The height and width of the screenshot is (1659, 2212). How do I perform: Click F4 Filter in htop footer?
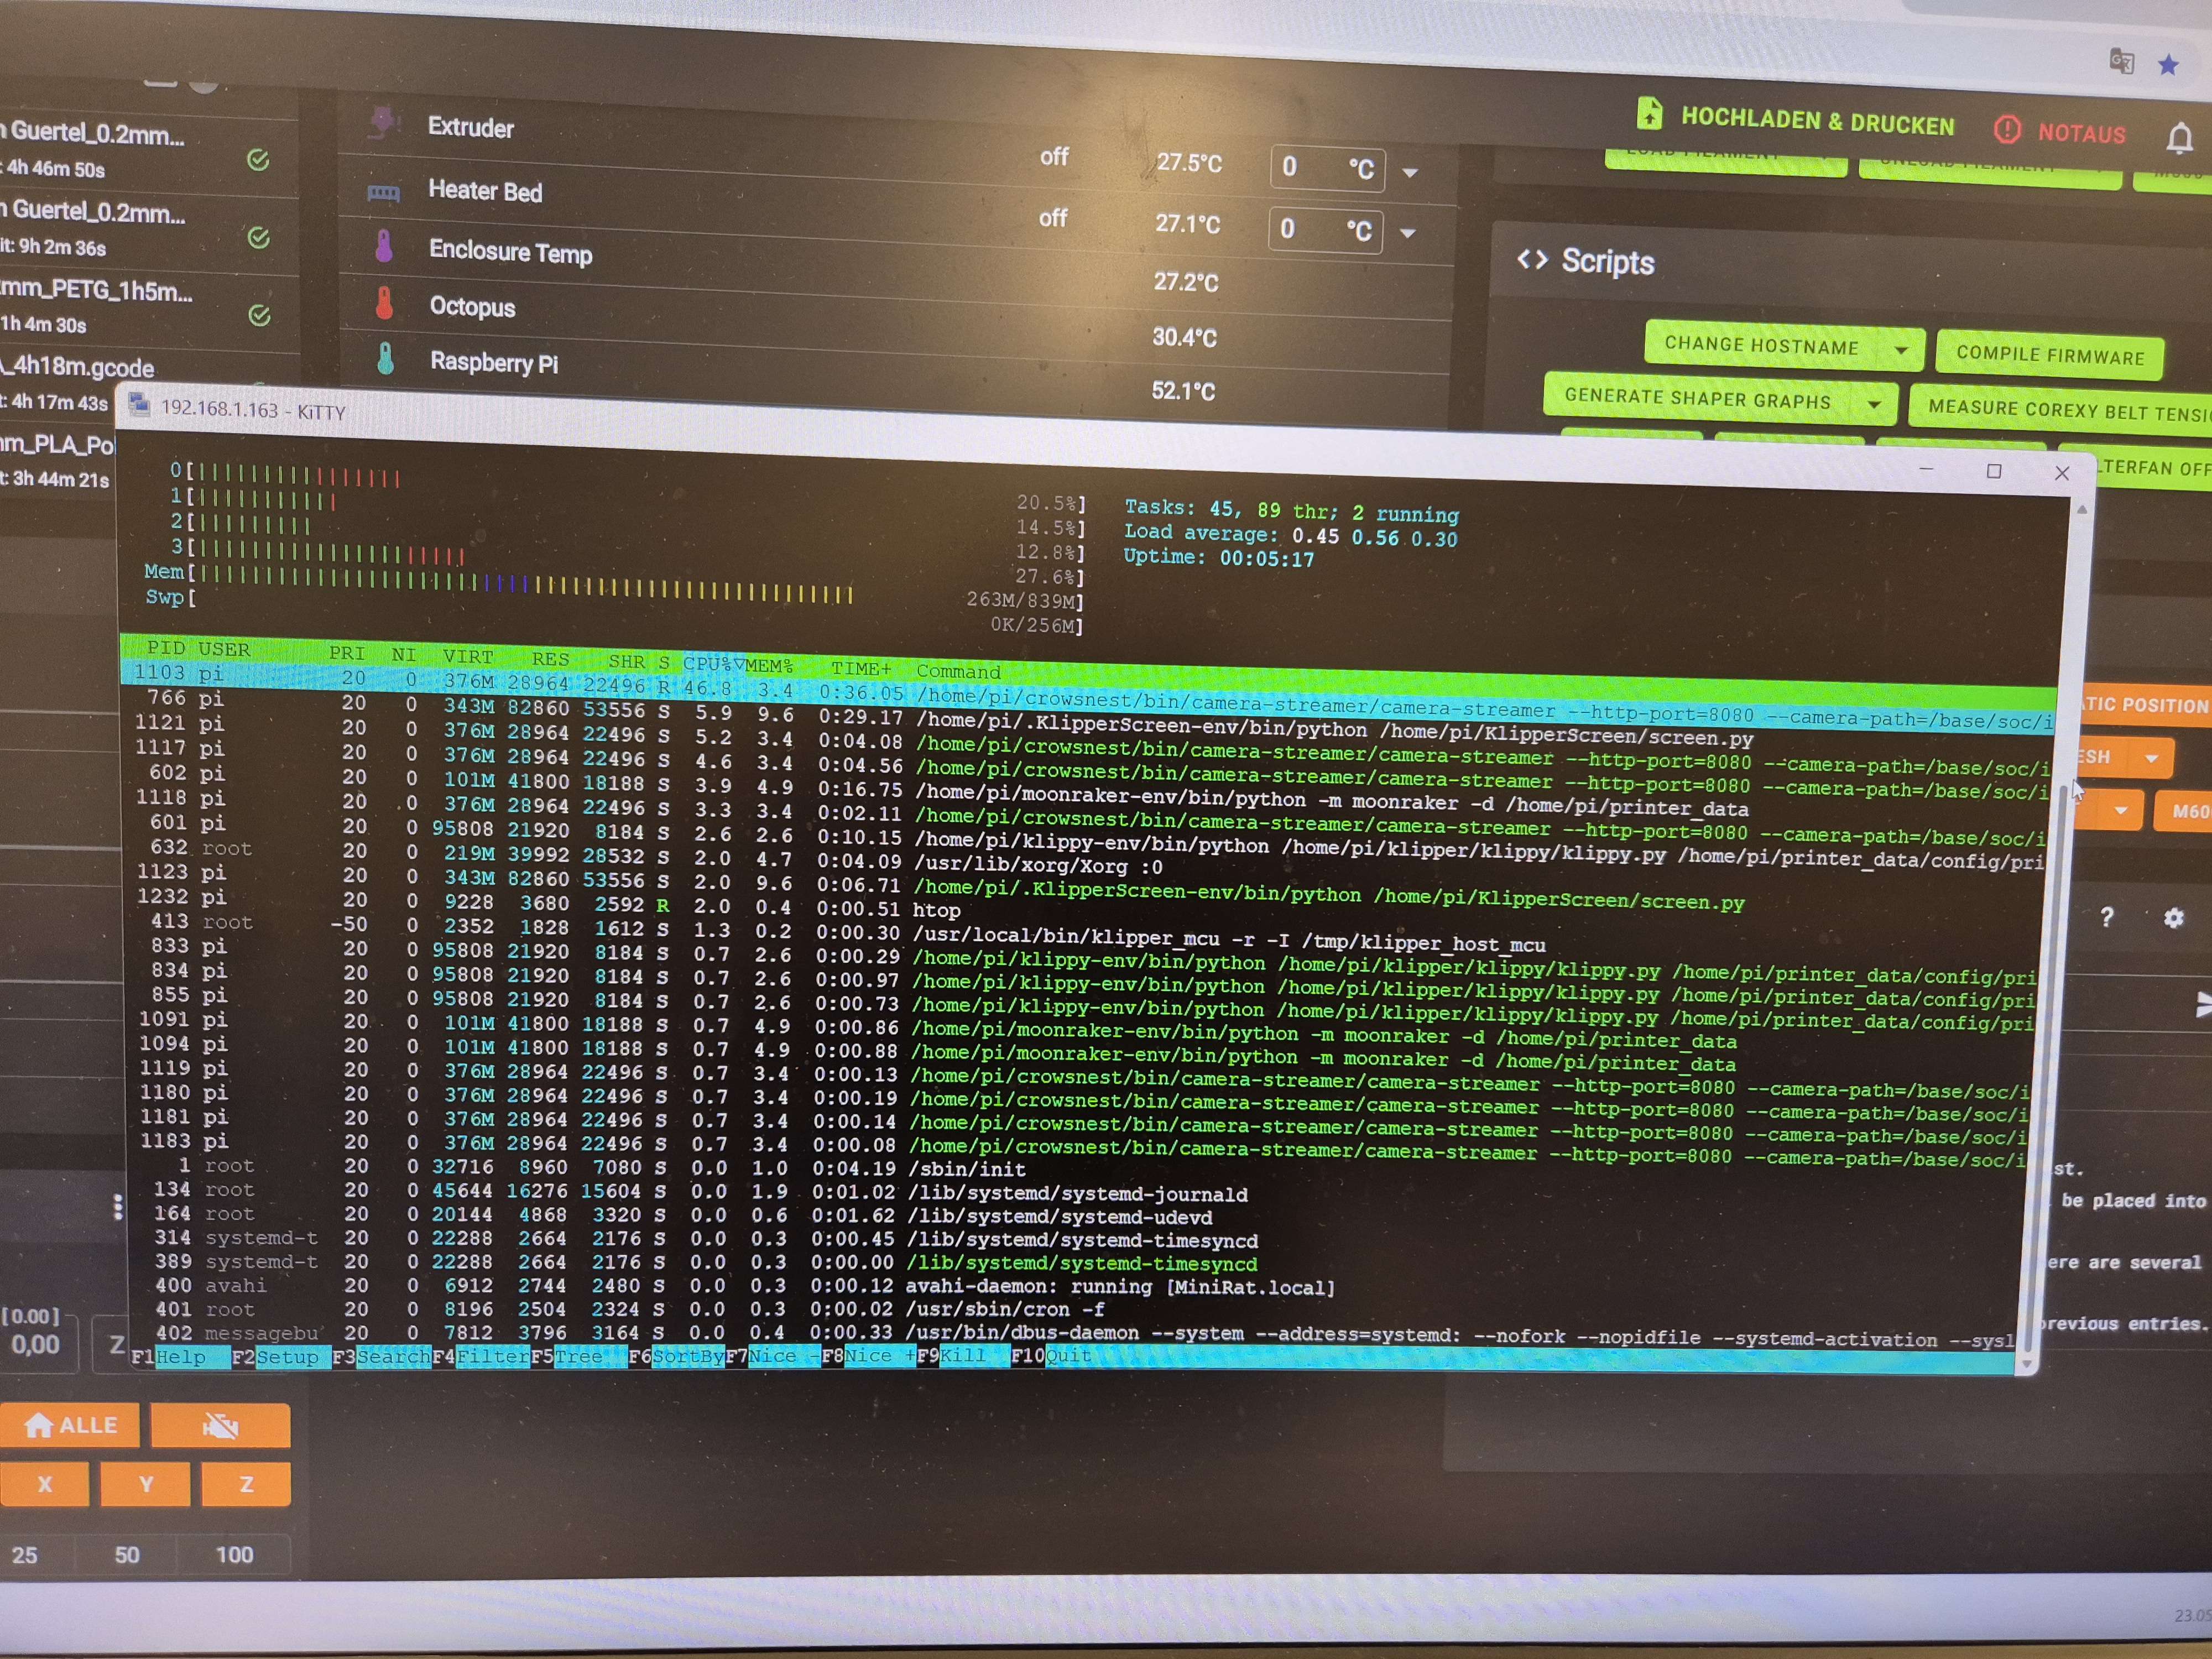(482, 1357)
